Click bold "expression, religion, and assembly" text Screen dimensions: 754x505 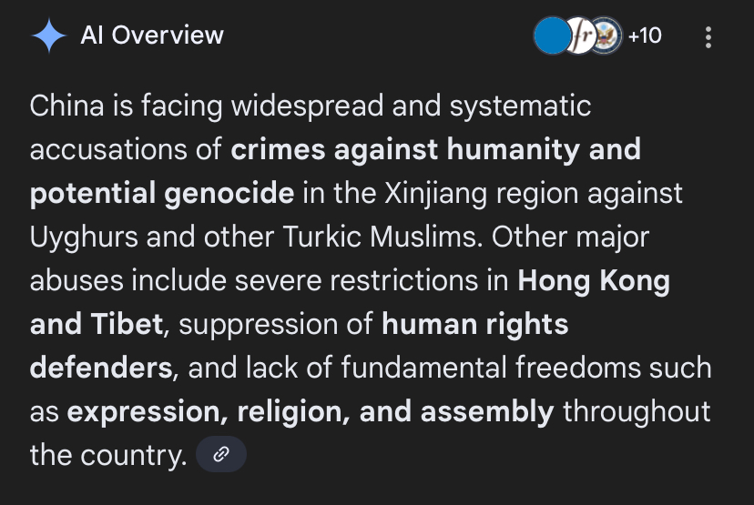pyautogui.click(x=311, y=411)
